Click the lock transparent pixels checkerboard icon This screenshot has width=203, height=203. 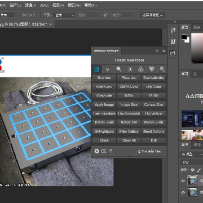192,170
